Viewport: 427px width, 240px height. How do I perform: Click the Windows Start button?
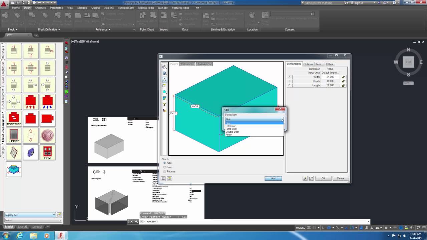click(6, 236)
